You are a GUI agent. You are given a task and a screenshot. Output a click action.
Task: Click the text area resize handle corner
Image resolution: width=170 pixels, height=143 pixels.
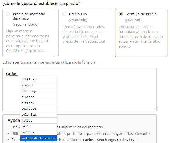click(155, 109)
